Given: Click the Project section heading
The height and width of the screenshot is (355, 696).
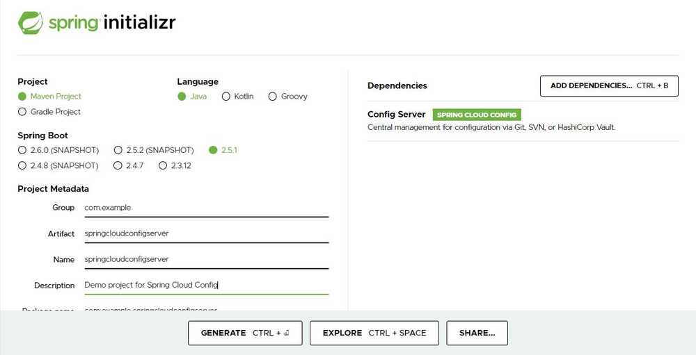Looking at the screenshot, I should pyautogui.click(x=33, y=82).
